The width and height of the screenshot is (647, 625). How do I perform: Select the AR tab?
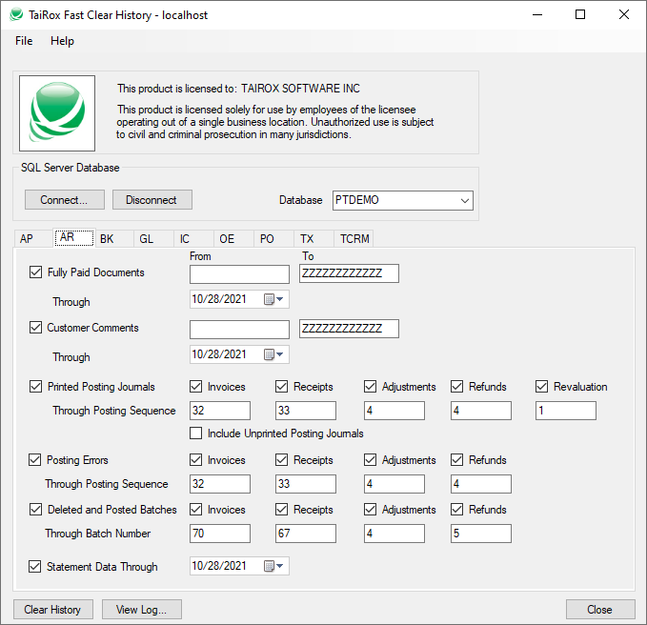click(74, 237)
